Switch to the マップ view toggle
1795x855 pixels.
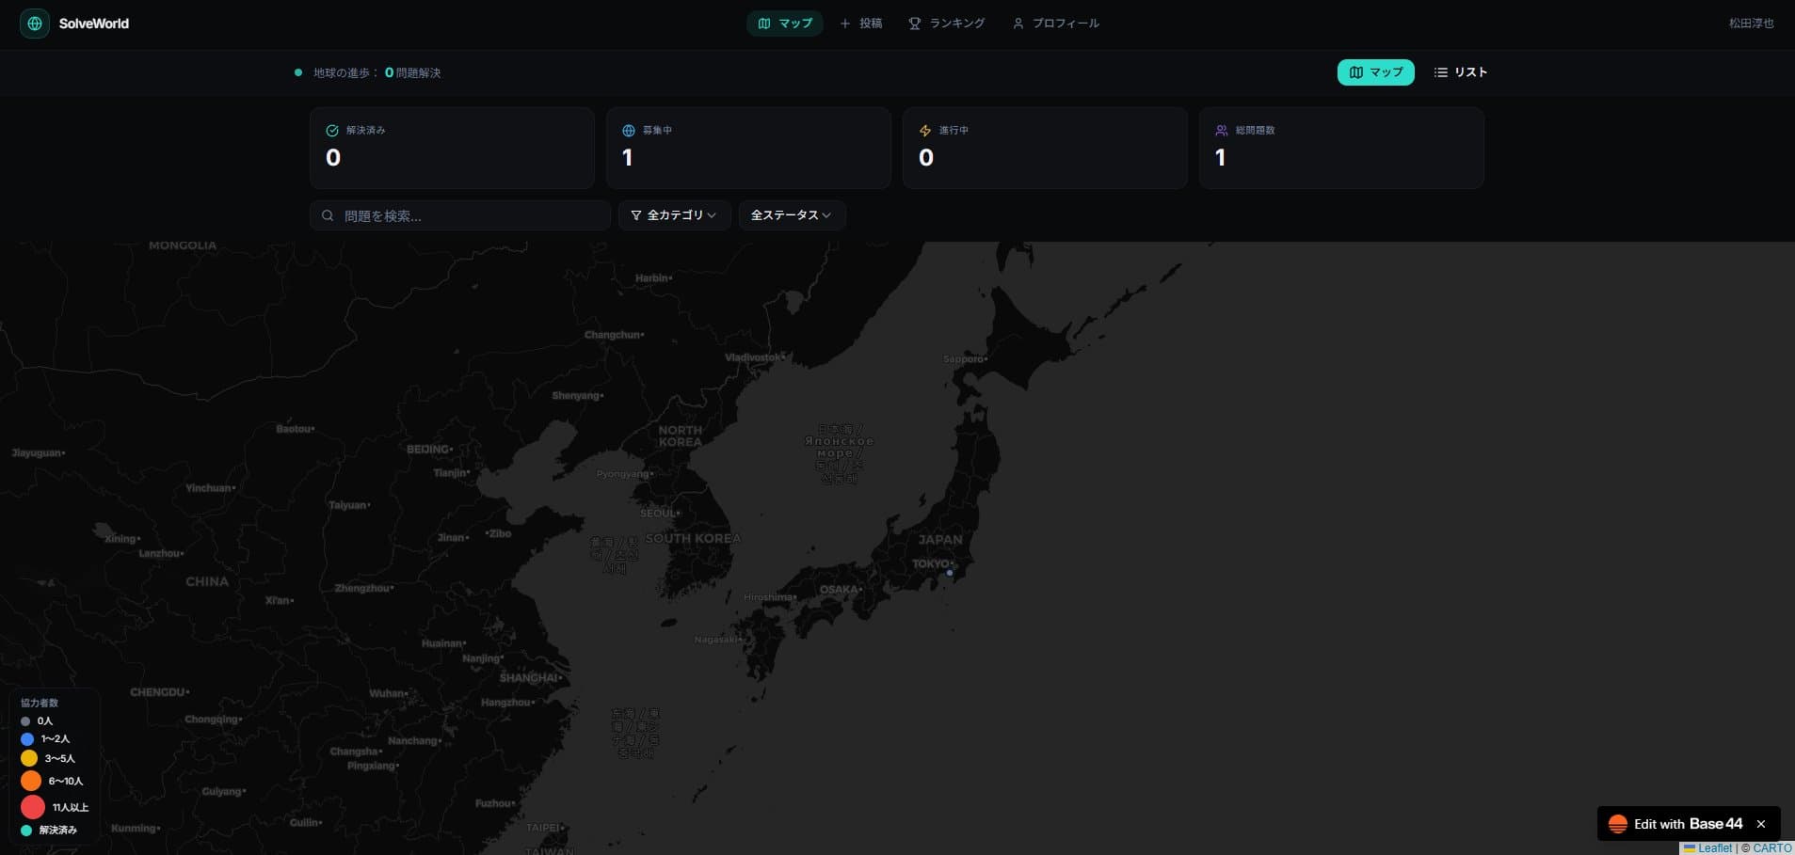(1375, 72)
